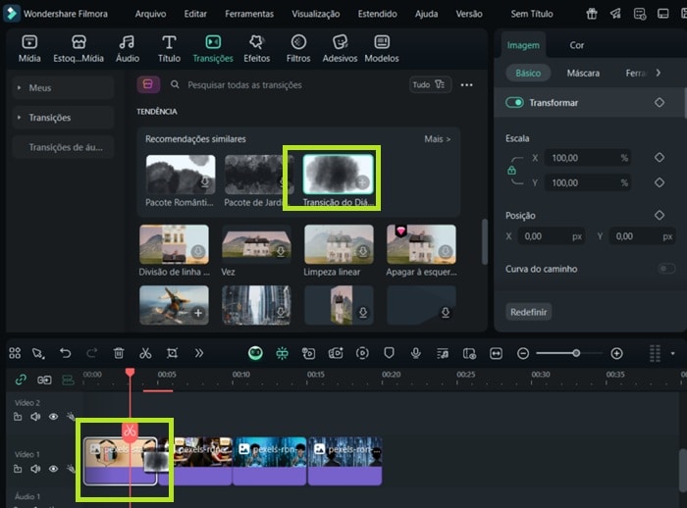Open the Estoque Mídia library

coord(79,49)
